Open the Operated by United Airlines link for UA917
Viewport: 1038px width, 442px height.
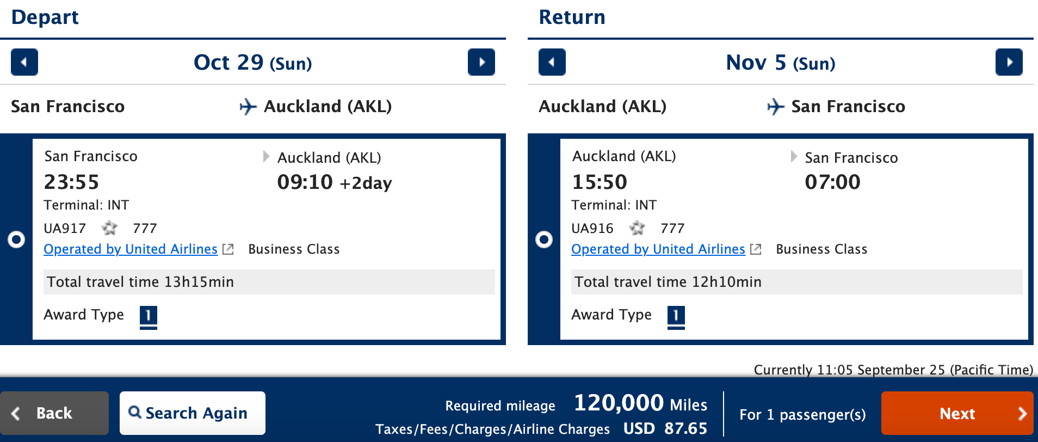point(129,249)
